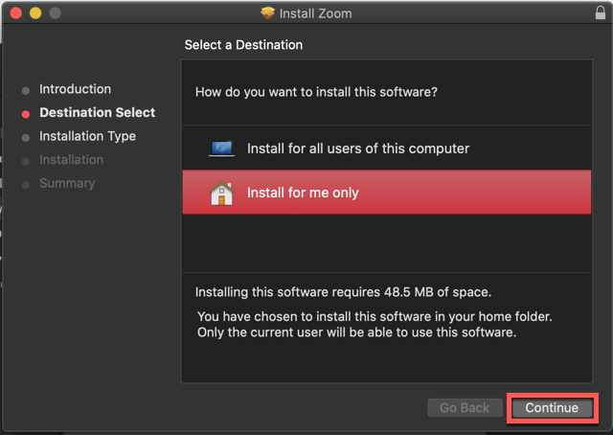Click the yellow minimize window button

point(35,12)
